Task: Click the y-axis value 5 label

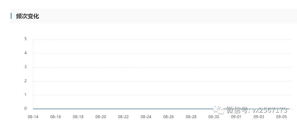Action: tap(25, 39)
